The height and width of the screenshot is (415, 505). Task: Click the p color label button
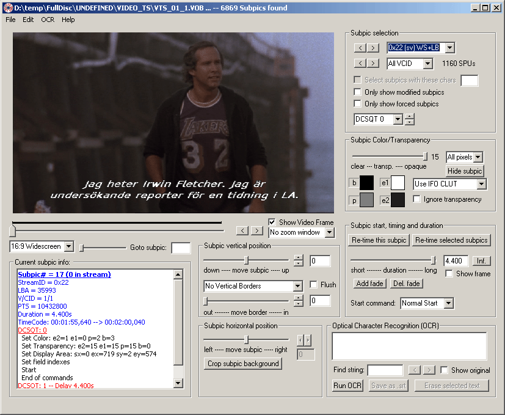pyautogui.click(x=354, y=200)
